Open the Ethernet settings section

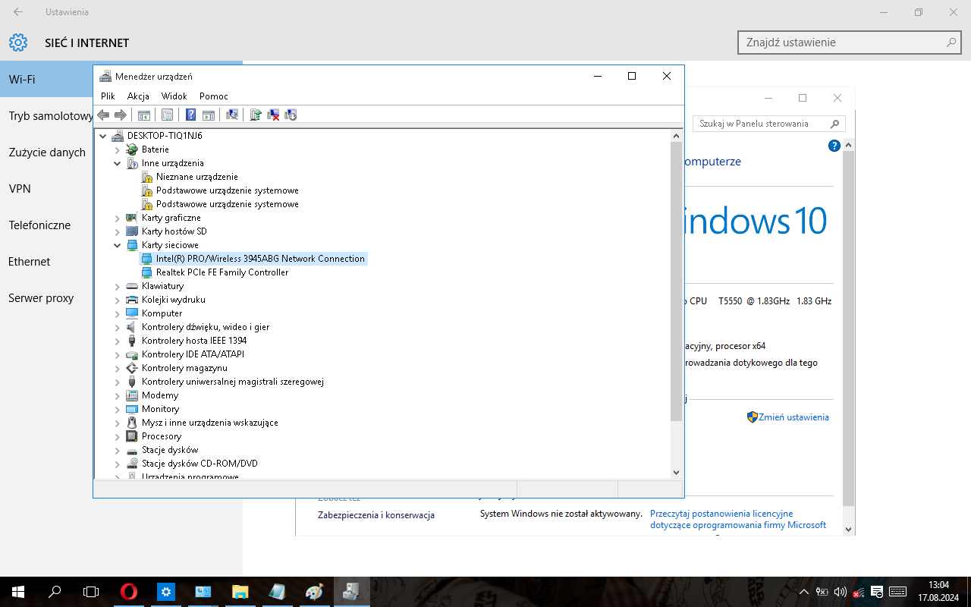pyautogui.click(x=29, y=262)
